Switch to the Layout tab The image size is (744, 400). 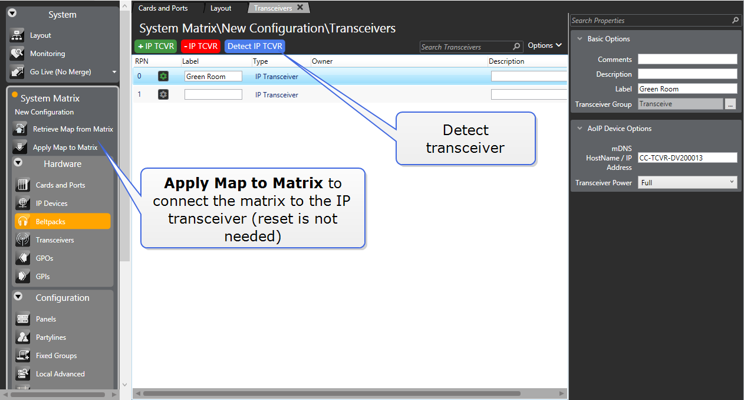point(221,8)
